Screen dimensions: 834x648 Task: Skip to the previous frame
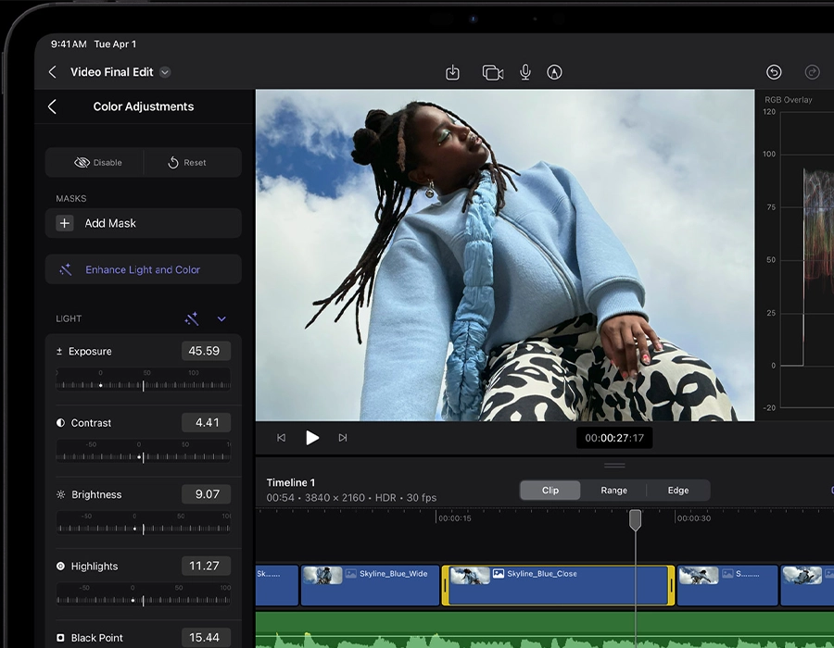[x=282, y=438]
